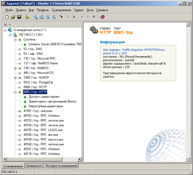Click the tree's horizontal scrollbar thumb

click(x=35, y=159)
